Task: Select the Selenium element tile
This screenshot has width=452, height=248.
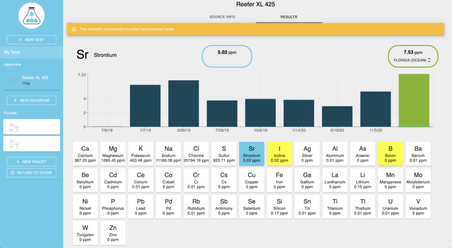Action: (x=252, y=207)
